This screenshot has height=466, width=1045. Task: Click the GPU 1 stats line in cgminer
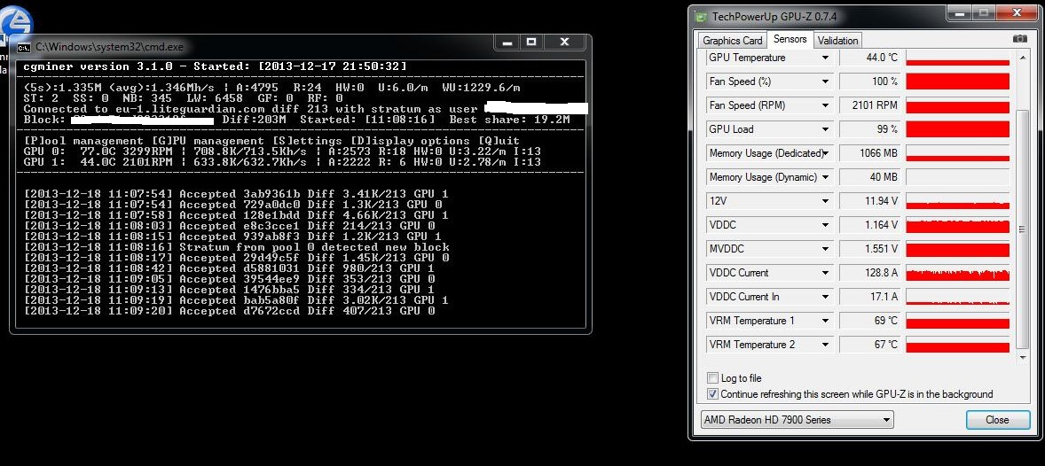[282, 162]
